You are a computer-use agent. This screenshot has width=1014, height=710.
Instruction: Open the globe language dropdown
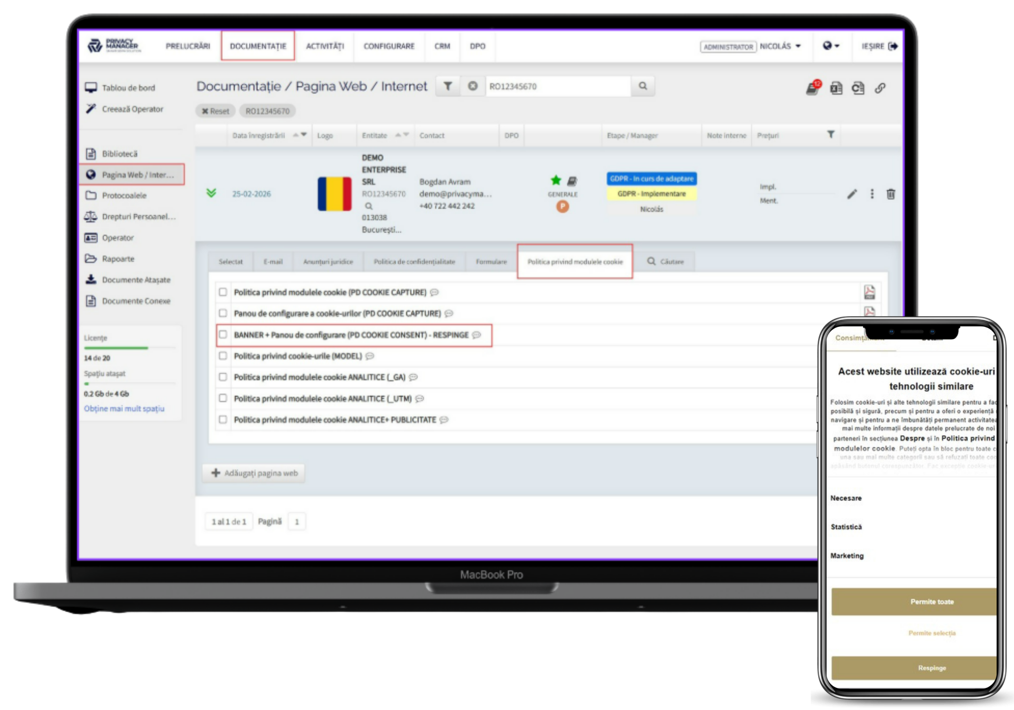pos(831,46)
